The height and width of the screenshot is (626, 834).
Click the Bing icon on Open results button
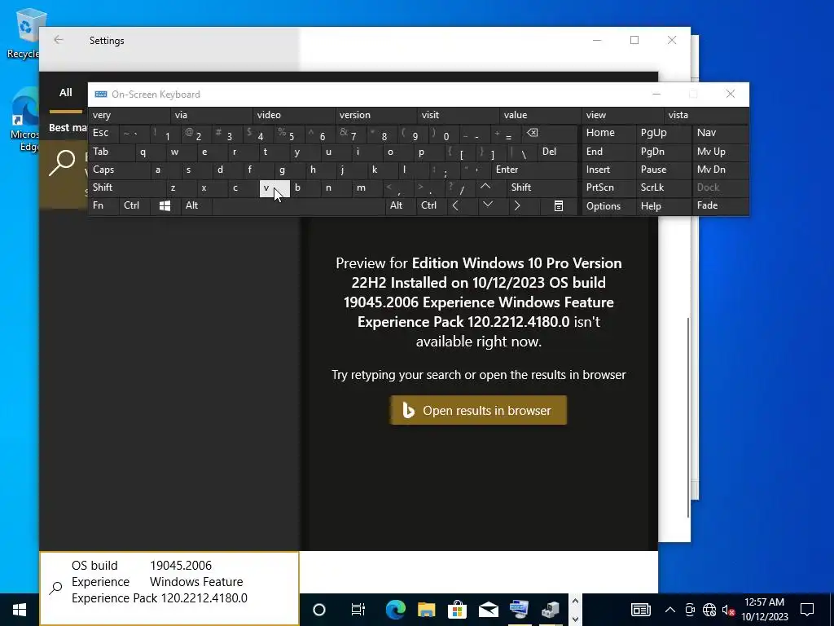pos(408,411)
